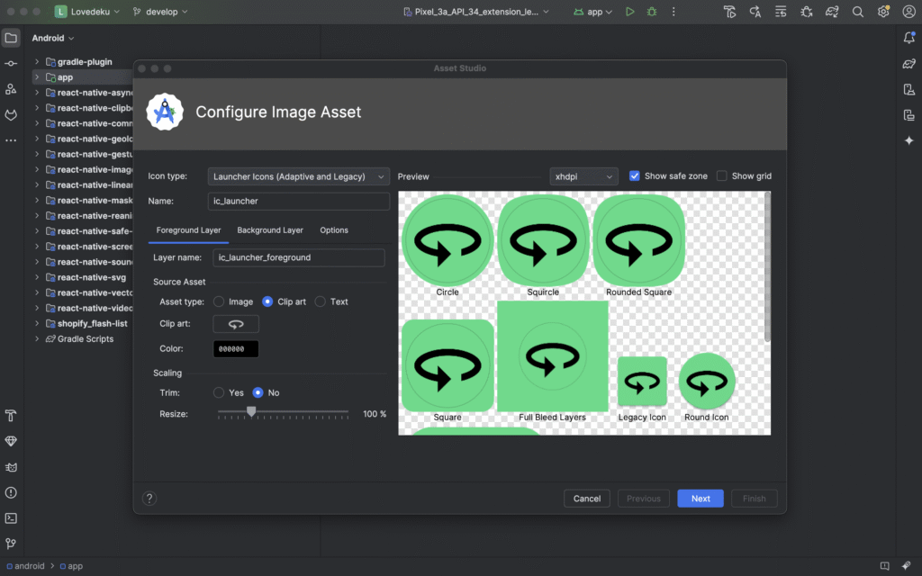This screenshot has height=576, width=922.
Task: Open the Project folder tool window
Action: [11, 38]
